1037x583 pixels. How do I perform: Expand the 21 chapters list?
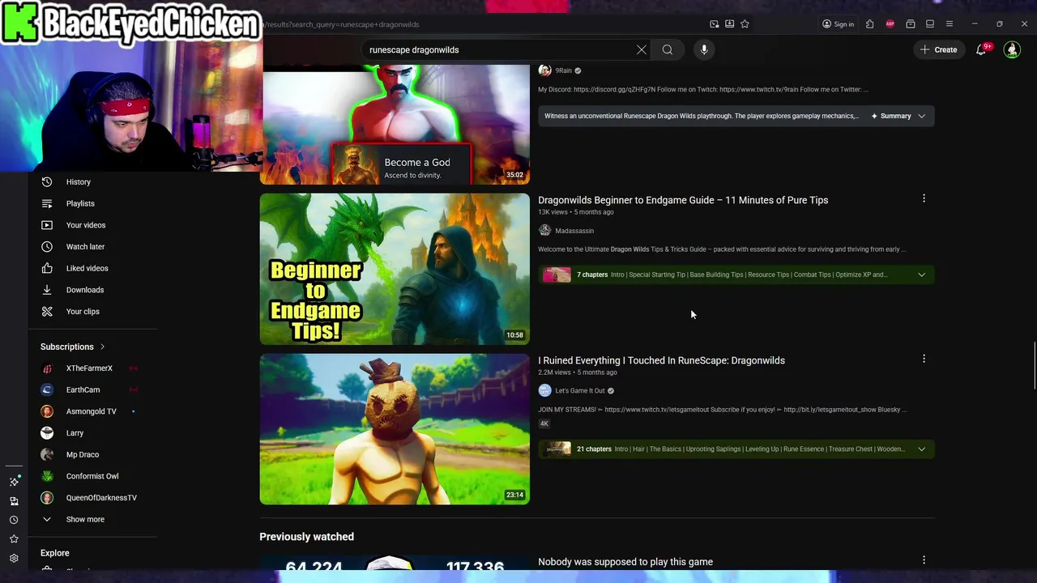[x=921, y=449]
